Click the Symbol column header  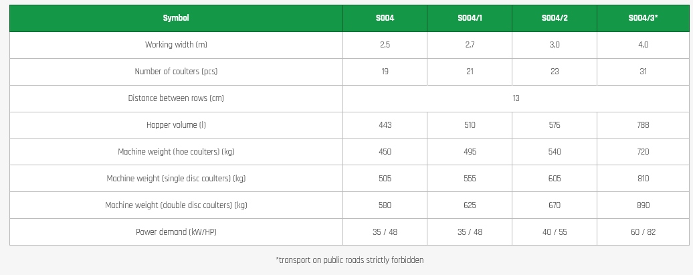pyautogui.click(x=176, y=18)
